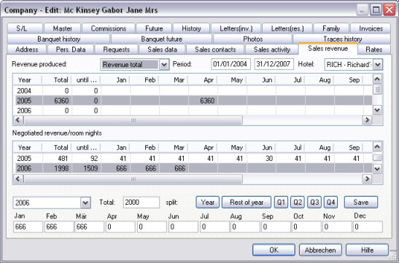Click the Total field showing 2000
Screen dimensions: 399x263
[x=142, y=203]
